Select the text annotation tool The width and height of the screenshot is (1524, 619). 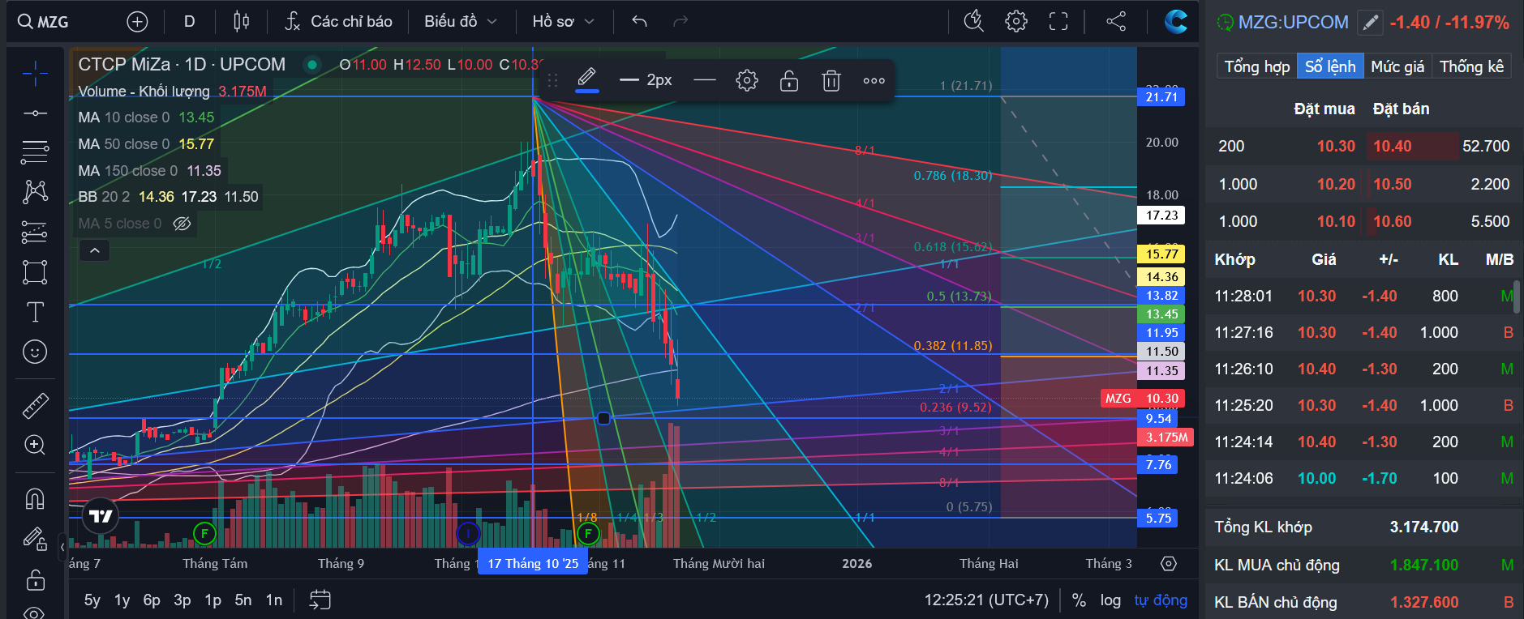35,312
